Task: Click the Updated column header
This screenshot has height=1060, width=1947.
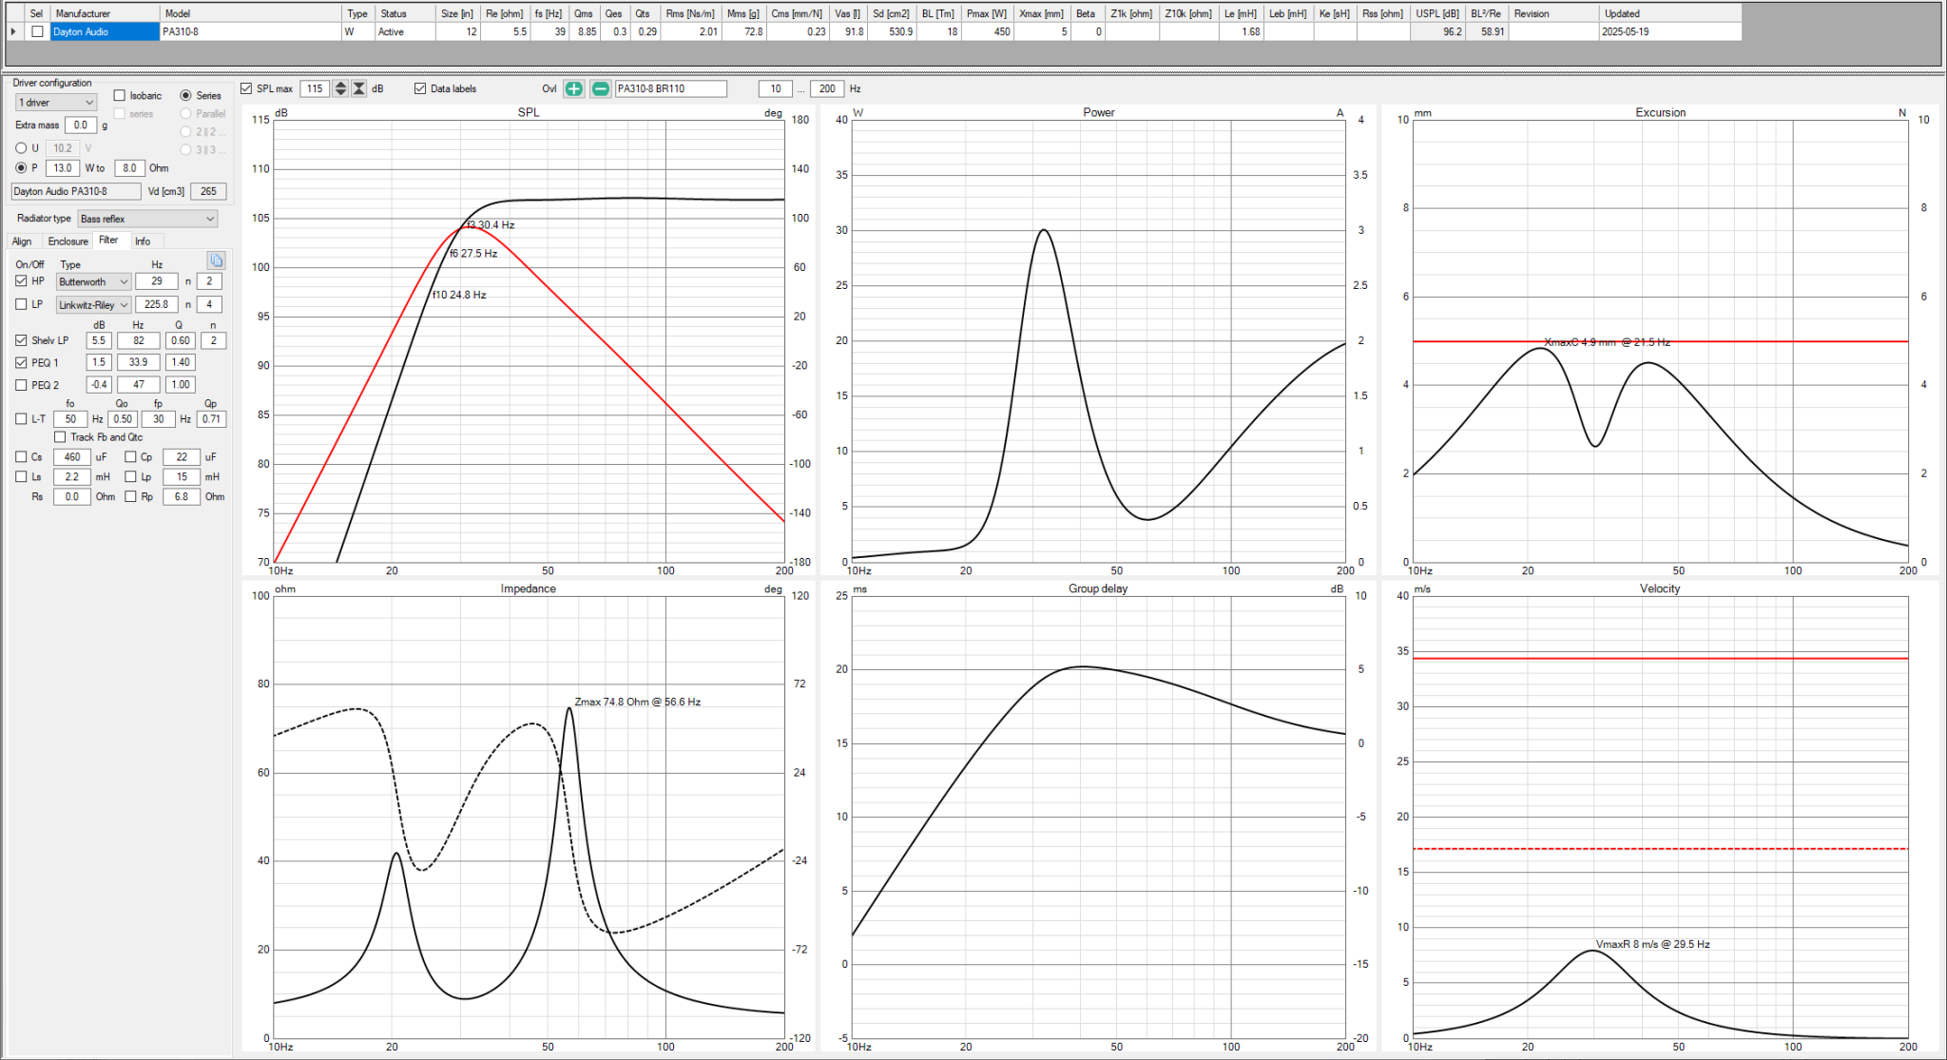Action: (x=1670, y=13)
